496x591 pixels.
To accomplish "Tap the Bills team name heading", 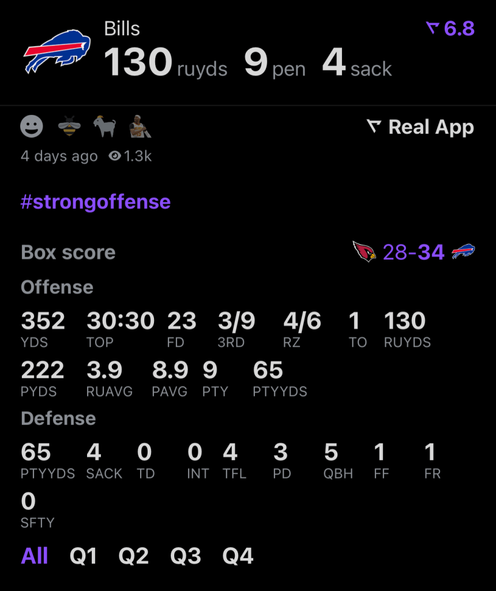I will [x=122, y=28].
